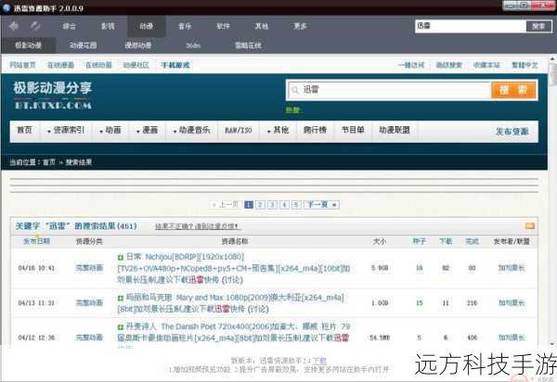The image size is (557, 382).
Task: Go to results page 2
Action: click(260, 205)
